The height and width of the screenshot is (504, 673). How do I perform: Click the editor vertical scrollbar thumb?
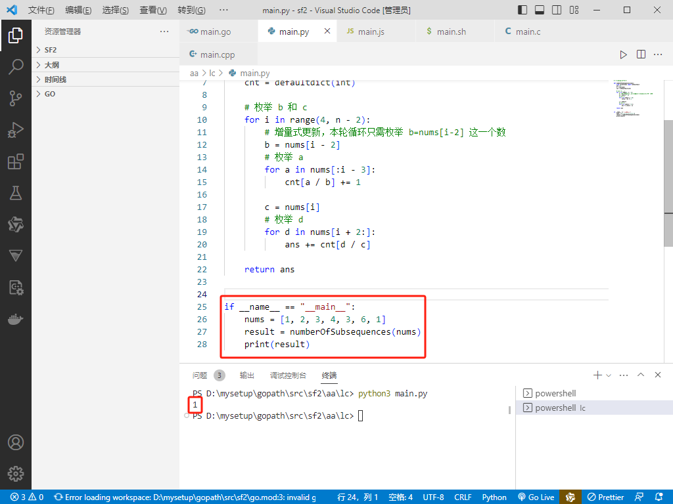pyautogui.click(x=668, y=183)
